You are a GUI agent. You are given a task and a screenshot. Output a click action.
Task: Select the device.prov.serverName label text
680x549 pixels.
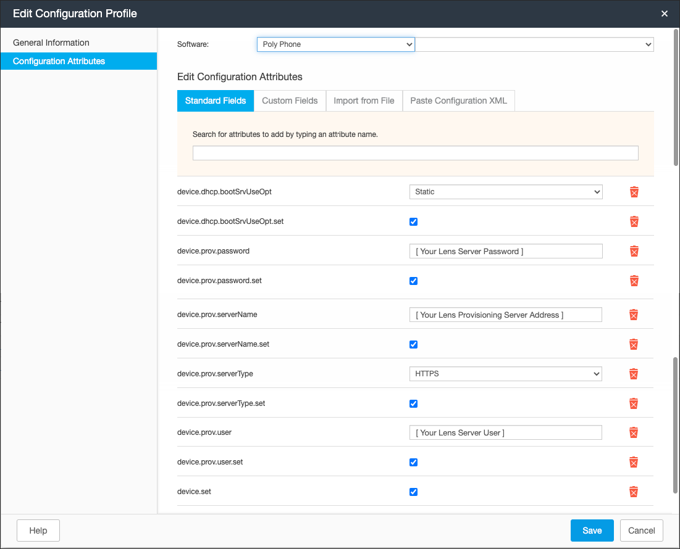(x=217, y=315)
